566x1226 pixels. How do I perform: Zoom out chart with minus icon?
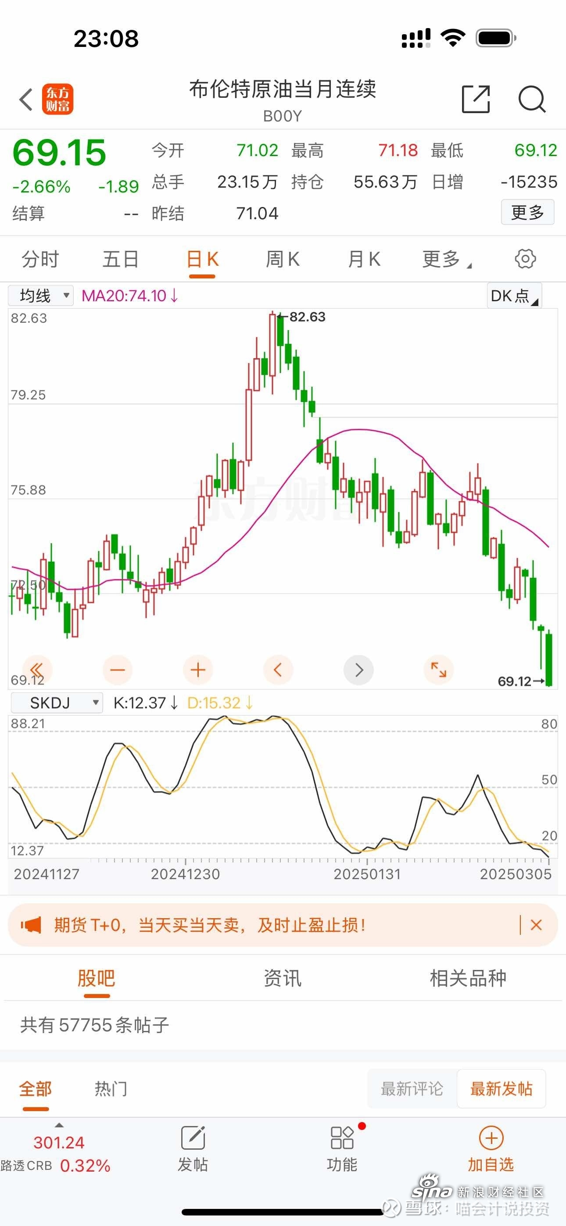pos(117,670)
